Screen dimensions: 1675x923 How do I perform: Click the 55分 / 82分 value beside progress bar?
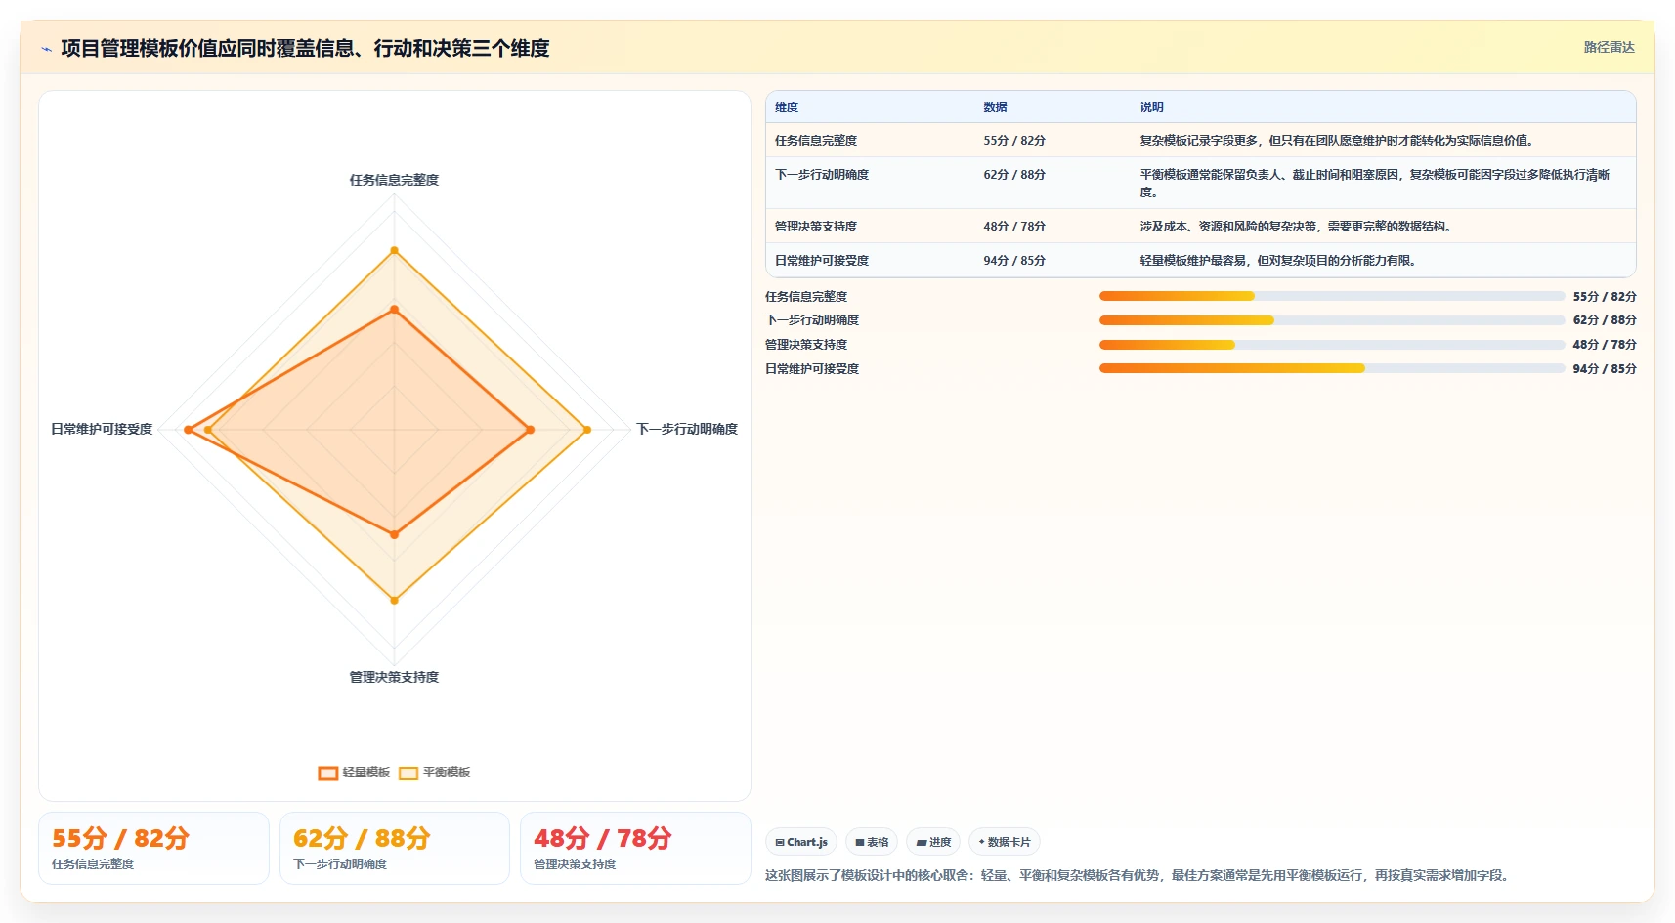[1605, 297]
